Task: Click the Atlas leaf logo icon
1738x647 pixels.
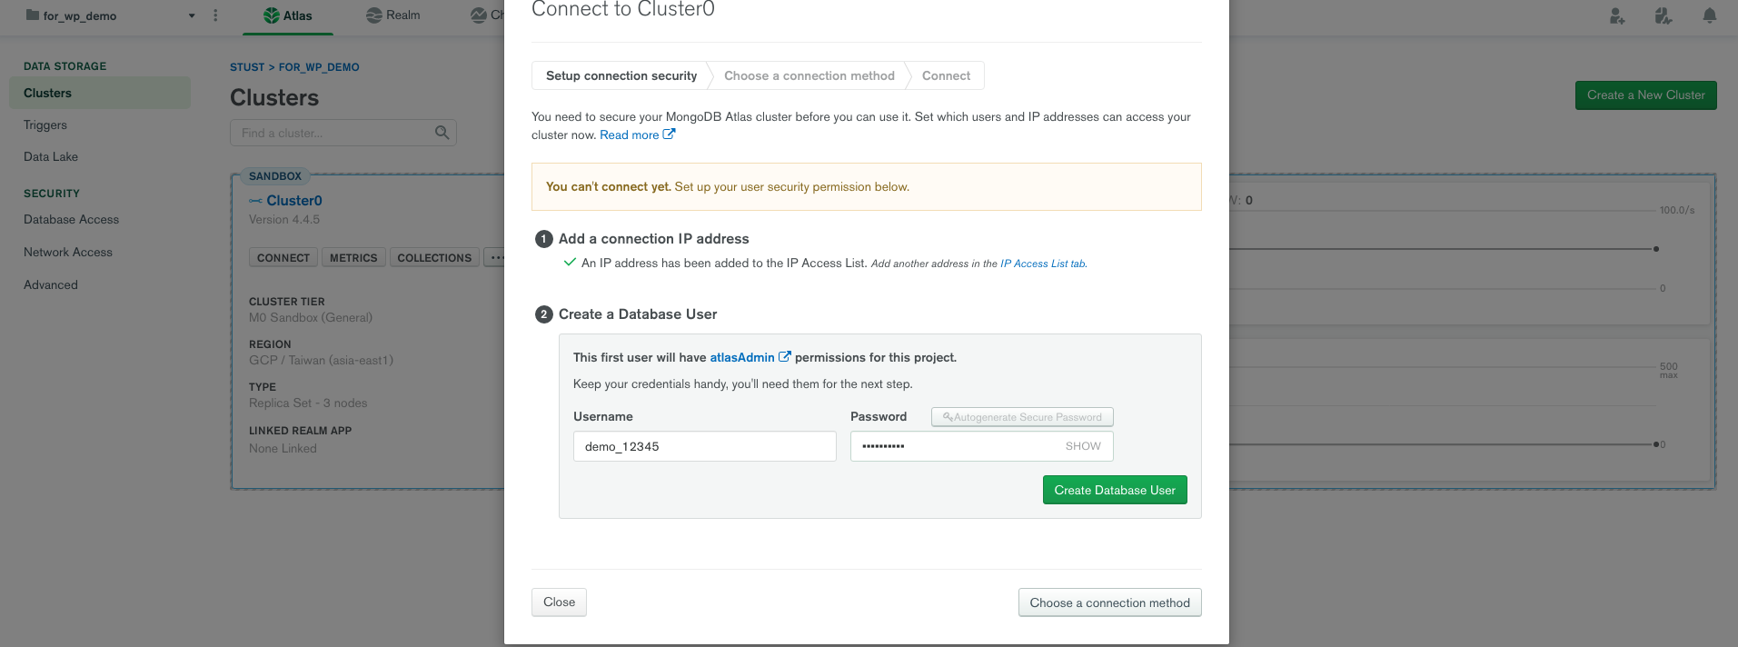Action: [x=271, y=15]
